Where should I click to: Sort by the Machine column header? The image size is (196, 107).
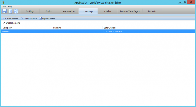coord(77,28)
